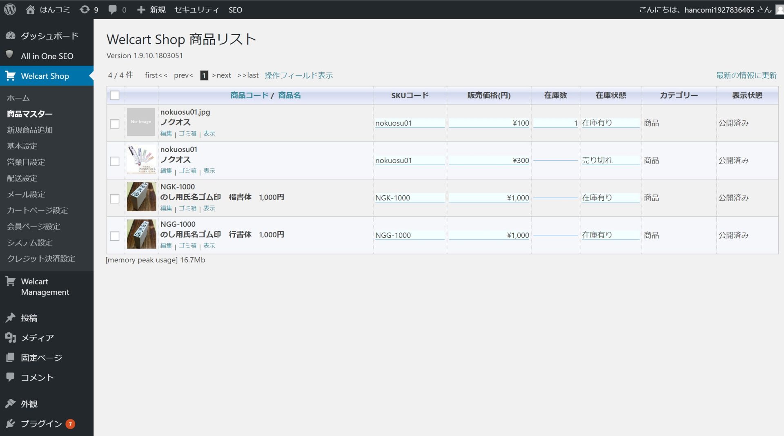Screen dimensions: 784x436
Task: Click the メディア media icon
Action: tap(11, 337)
